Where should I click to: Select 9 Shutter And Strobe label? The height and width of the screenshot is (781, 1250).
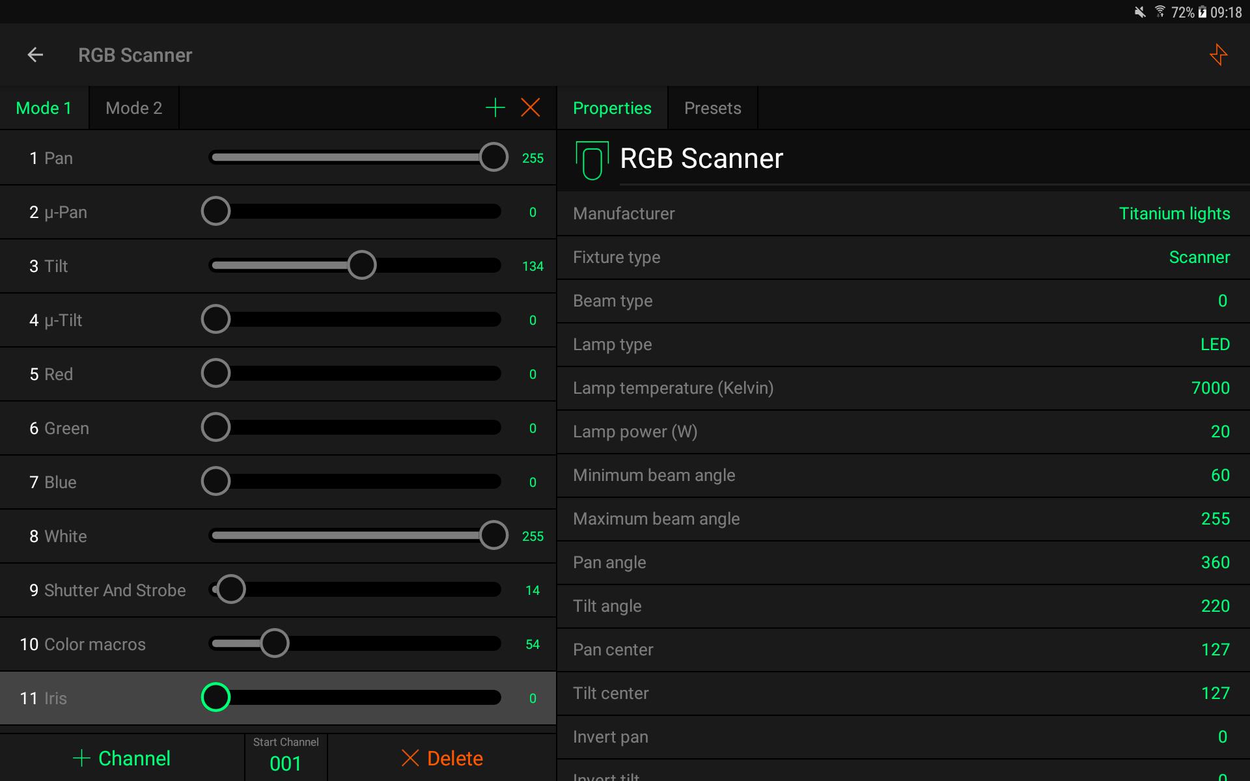tap(107, 590)
